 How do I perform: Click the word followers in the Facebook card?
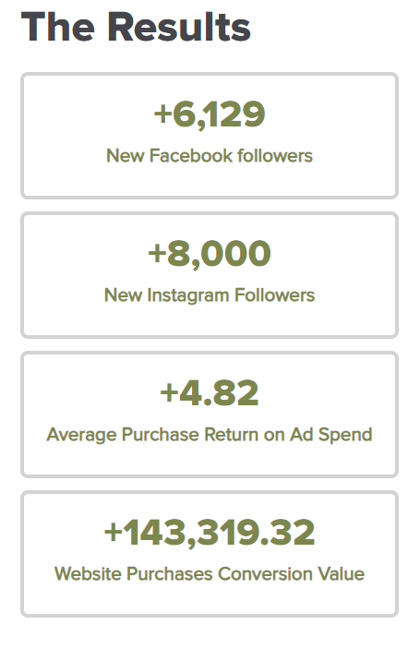click(275, 155)
